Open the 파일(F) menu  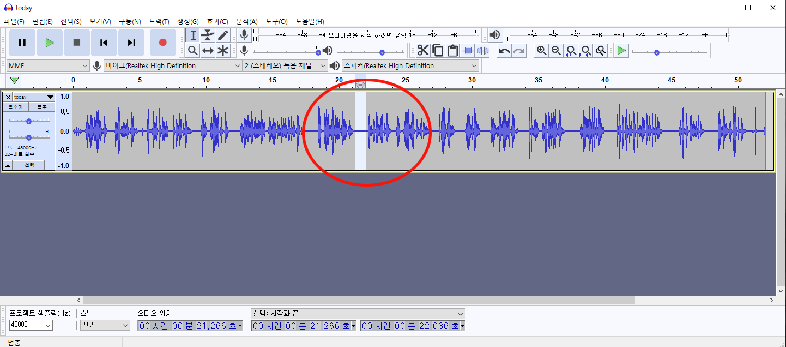point(14,21)
